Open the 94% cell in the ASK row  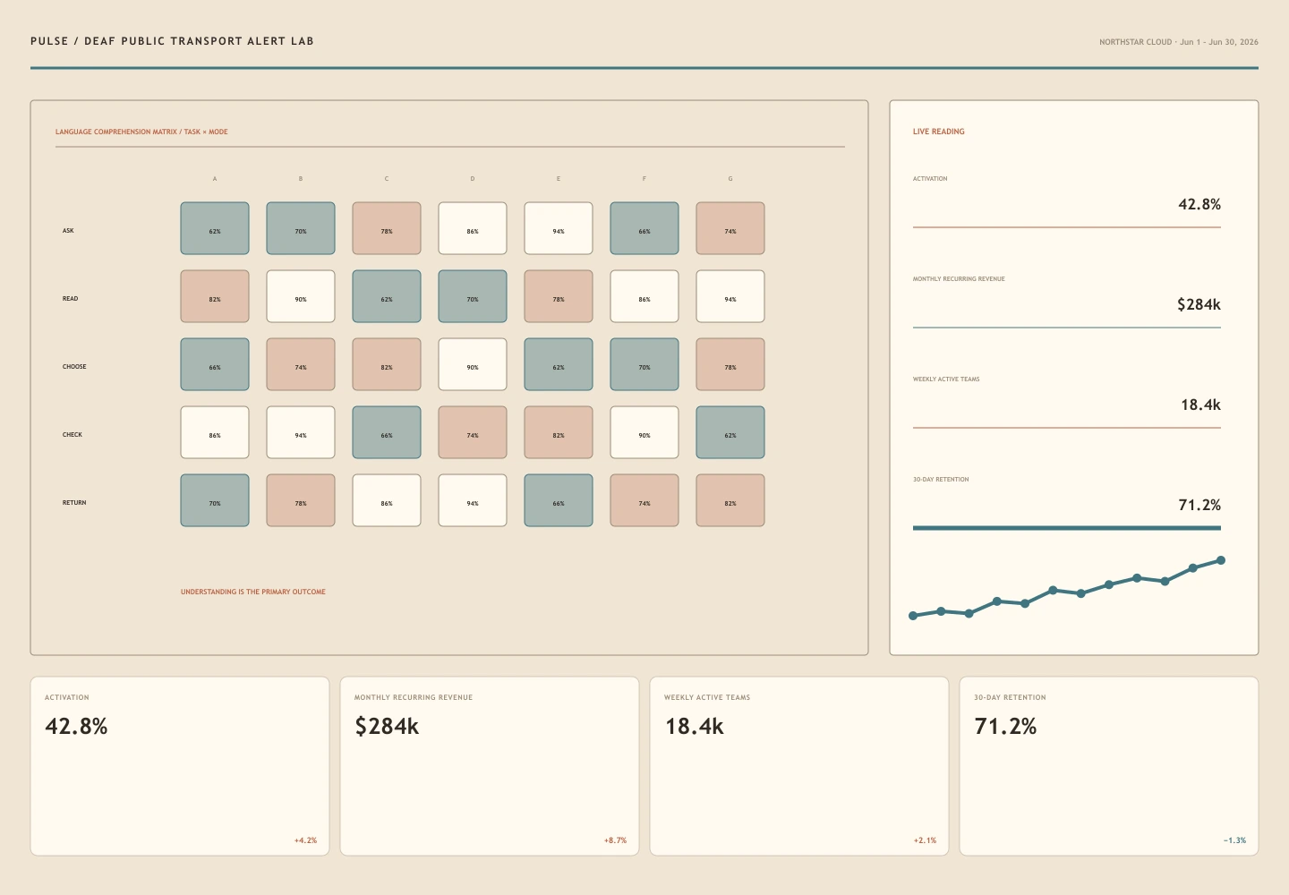(x=559, y=228)
